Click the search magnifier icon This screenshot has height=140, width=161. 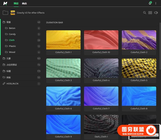pos(145,13)
